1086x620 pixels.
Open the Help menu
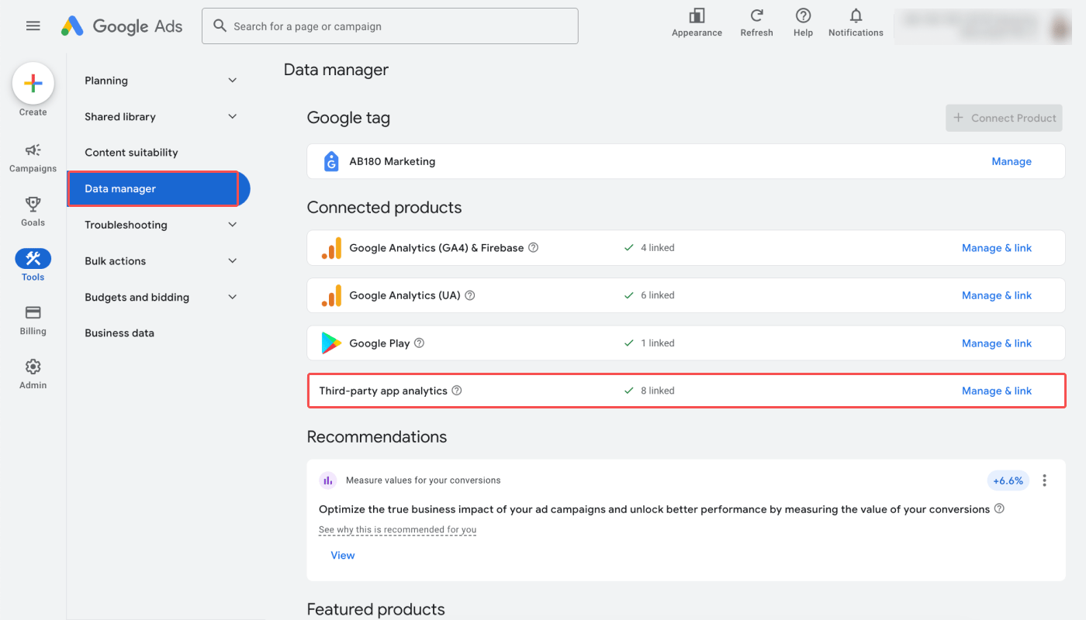(803, 22)
